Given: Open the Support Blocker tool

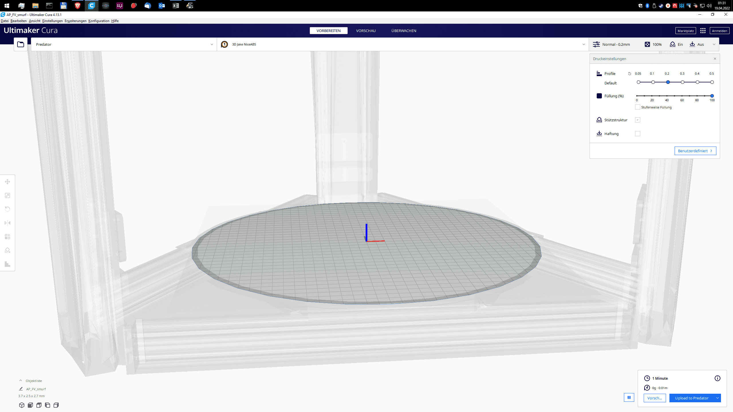Looking at the screenshot, I should 7,250.
